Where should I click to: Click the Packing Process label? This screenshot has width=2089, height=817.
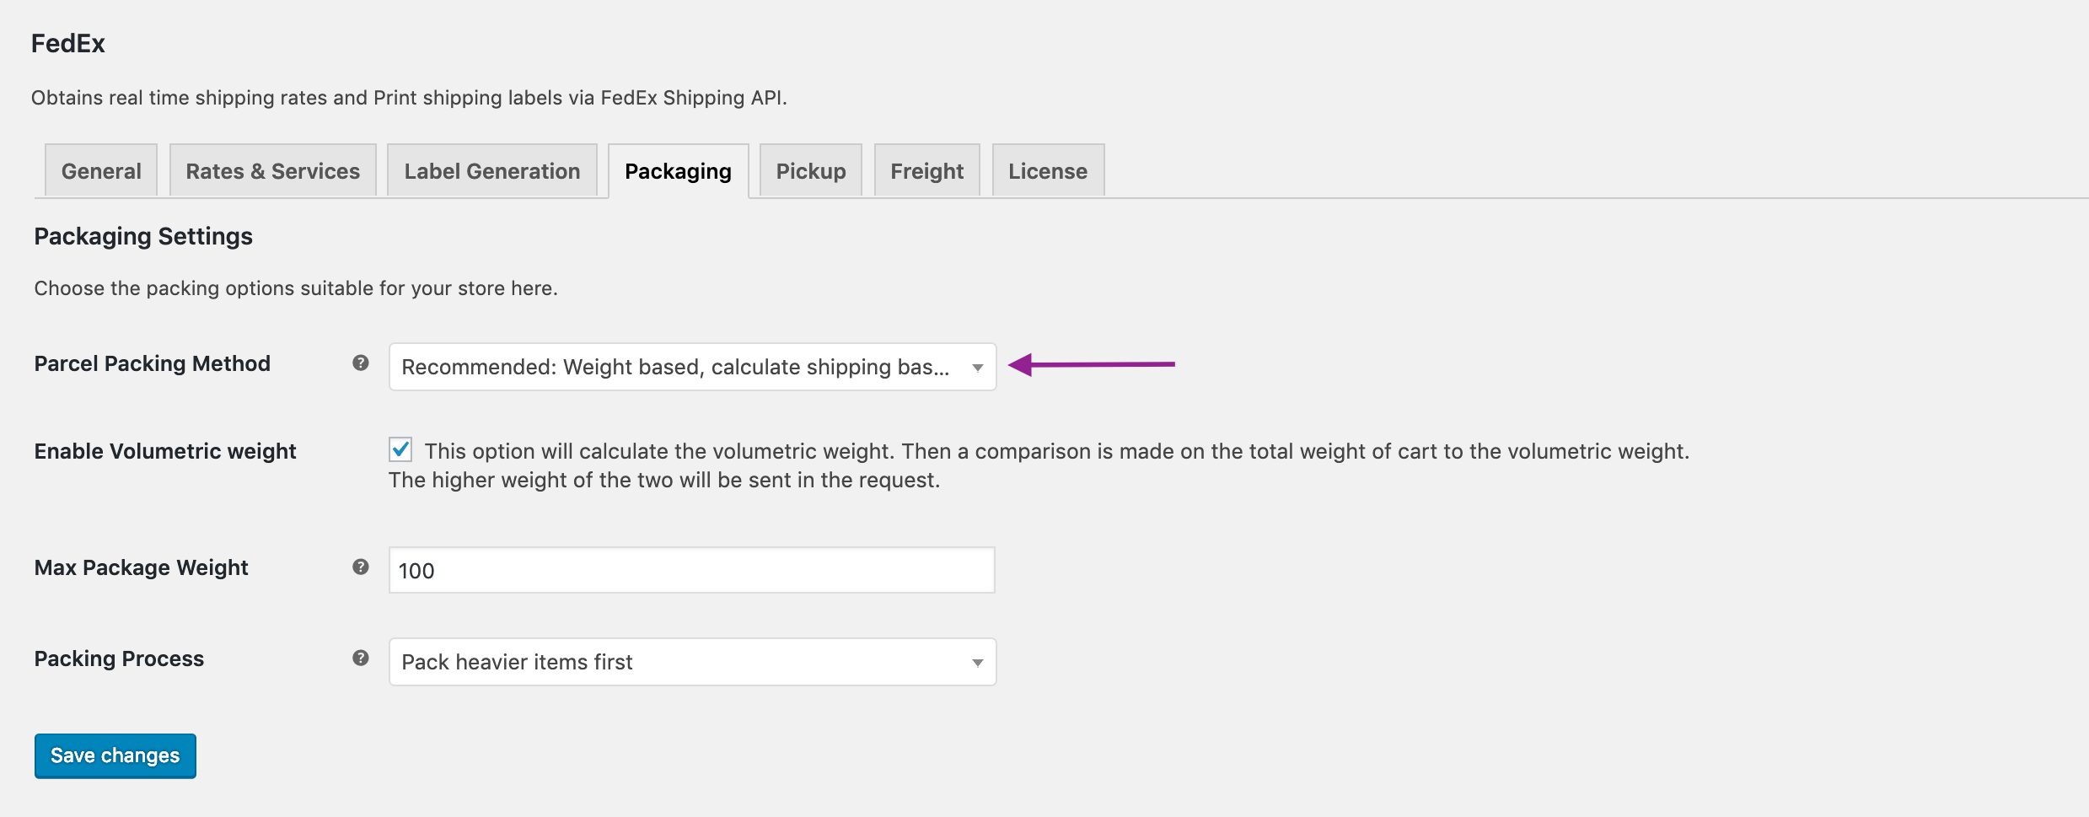point(119,659)
